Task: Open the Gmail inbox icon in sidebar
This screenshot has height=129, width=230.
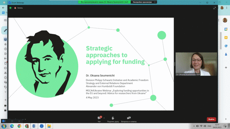Action: pos(5,40)
